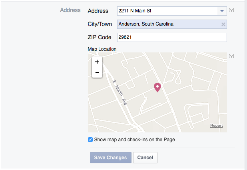
Task: Zoom out the map with minus button
Action: point(97,72)
